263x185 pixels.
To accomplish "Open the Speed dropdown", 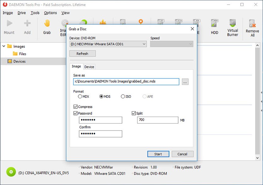I will click(x=172, y=44).
